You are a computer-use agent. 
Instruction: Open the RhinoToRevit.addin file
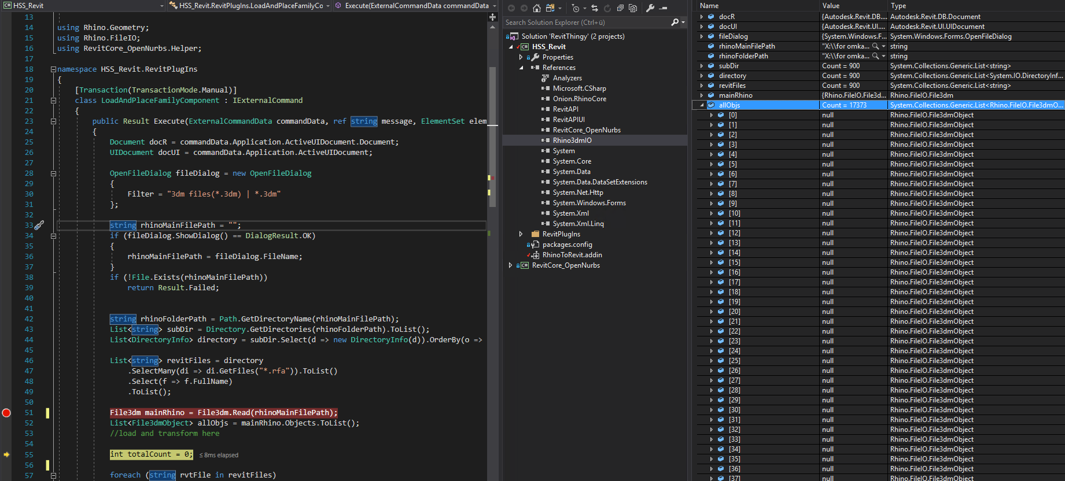(572, 255)
